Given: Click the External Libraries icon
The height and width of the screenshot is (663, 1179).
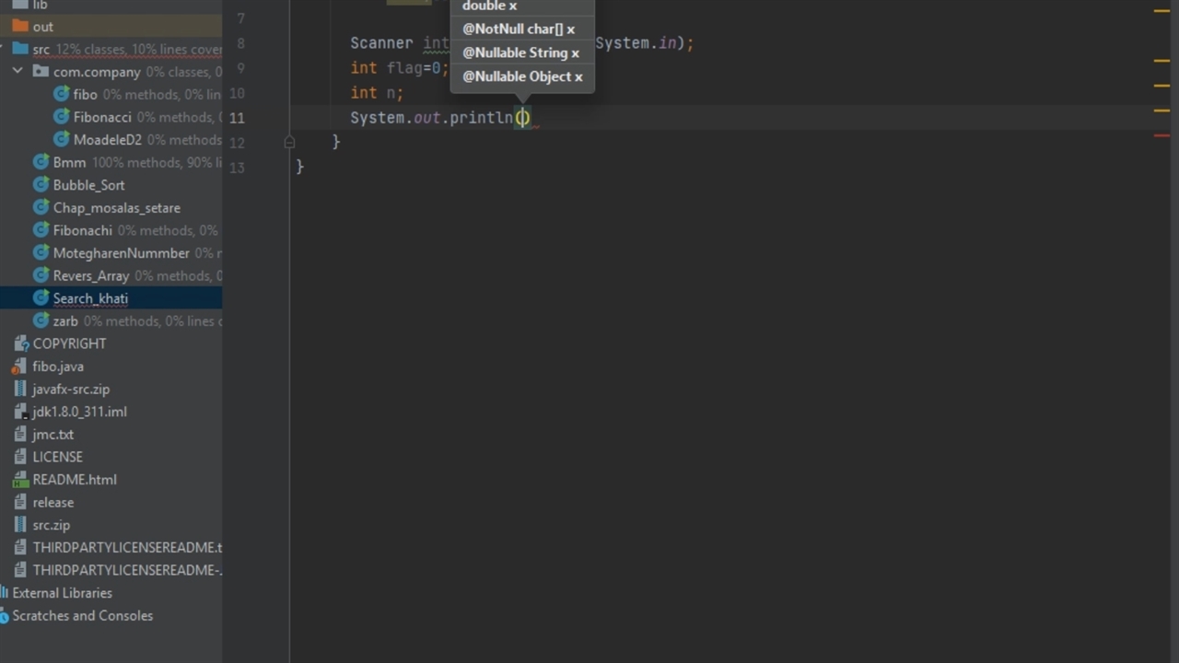Looking at the screenshot, I should (4, 593).
